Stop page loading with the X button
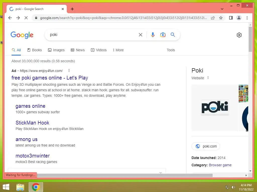 click(26, 18)
